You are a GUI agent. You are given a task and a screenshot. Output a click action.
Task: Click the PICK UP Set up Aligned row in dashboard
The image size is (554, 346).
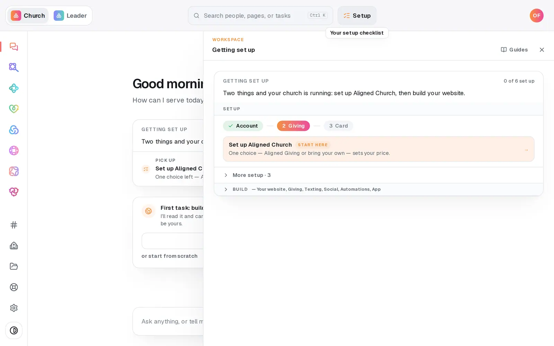pyautogui.click(x=168, y=169)
